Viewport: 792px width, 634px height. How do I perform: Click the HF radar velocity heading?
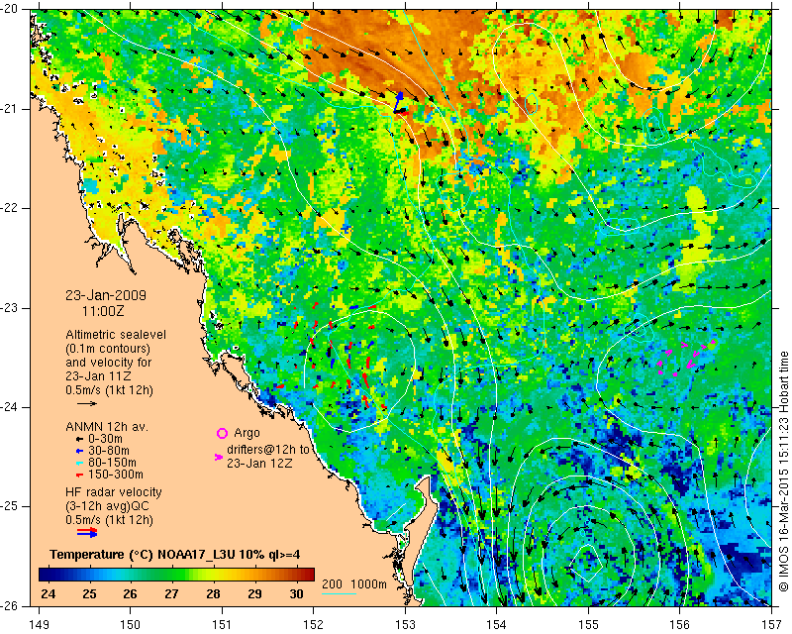[114, 492]
